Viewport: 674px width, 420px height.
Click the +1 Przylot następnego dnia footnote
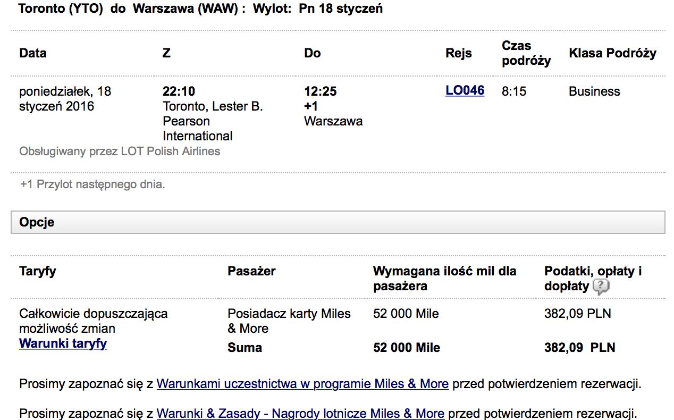pos(92,185)
